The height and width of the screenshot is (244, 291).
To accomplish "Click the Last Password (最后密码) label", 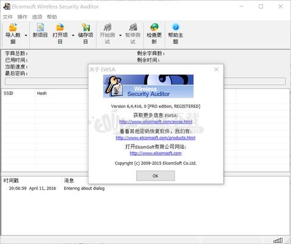I will pos(16,73).
